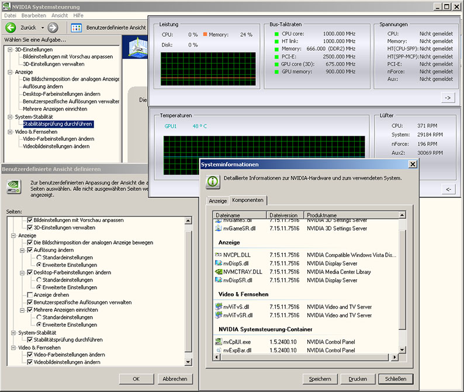464x392 pixels.
Task: Click the grey forward arrow icon
Action: pos(53,27)
